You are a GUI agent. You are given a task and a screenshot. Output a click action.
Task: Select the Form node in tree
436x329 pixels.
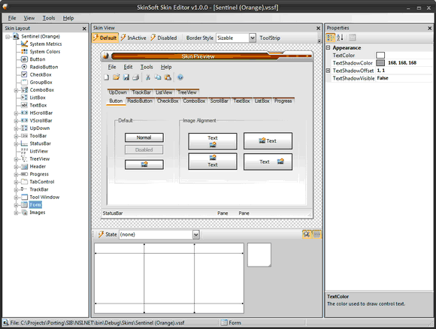[35, 205]
